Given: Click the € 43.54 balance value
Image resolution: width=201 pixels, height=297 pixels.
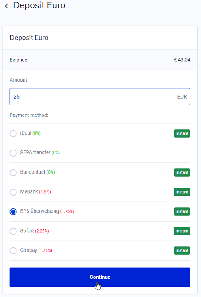Looking at the screenshot, I should pyautogui.click(x=182, y=60).
